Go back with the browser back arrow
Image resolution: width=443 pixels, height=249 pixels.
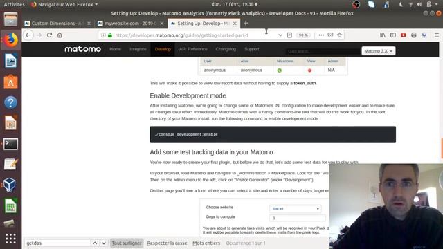[28, 35]
